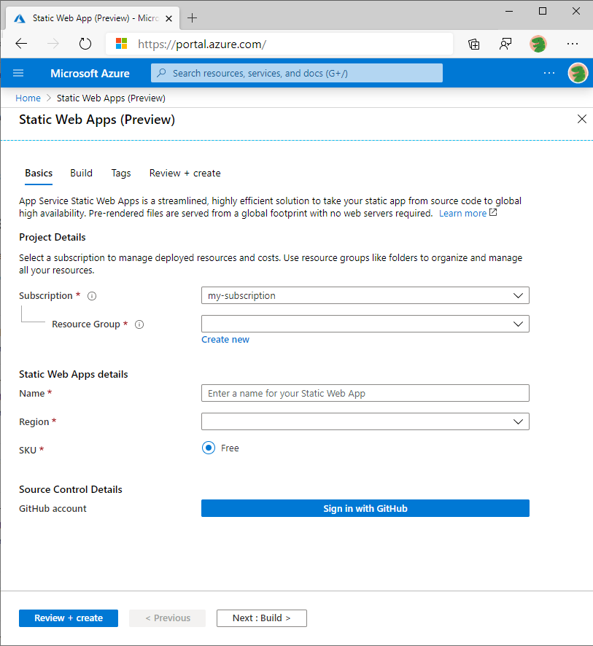Click the browser address bar URL

pos(202,44)
